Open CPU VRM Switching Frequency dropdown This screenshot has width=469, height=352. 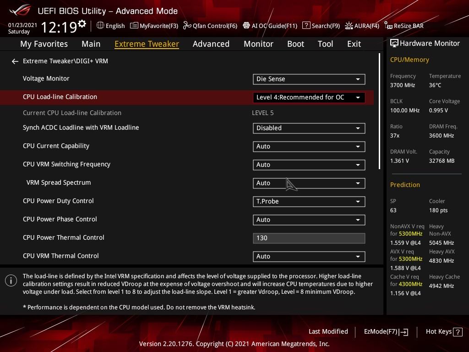[x=309, y=165]
